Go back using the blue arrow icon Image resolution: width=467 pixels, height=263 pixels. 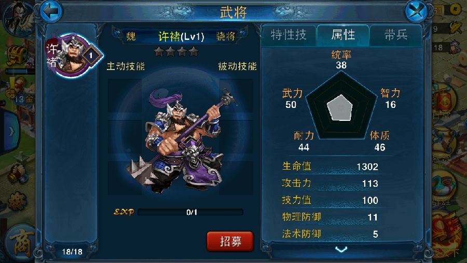51,11
